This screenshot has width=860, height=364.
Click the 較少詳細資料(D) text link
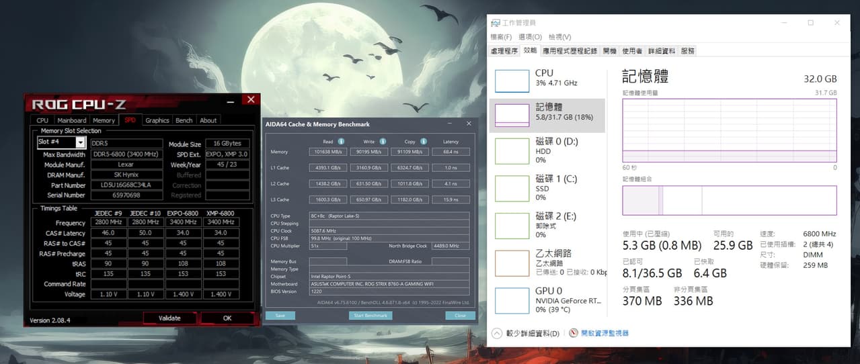point(532,333)
